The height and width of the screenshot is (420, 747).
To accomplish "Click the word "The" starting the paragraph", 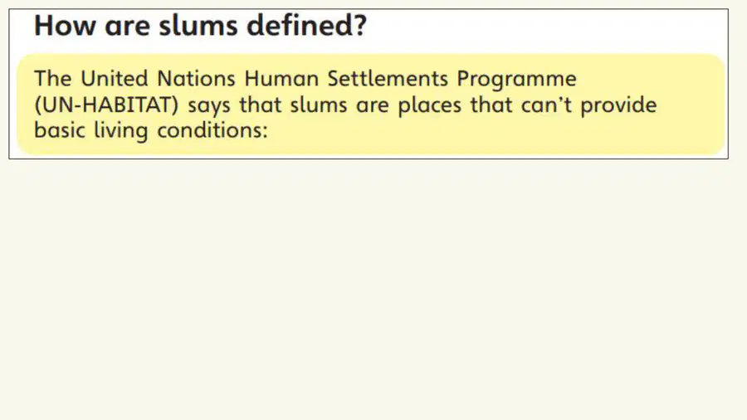I will tap(53, 79).
